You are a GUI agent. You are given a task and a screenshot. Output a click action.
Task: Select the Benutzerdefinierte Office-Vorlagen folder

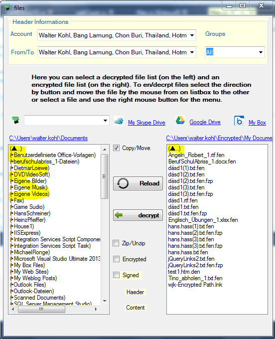coord(53,155)
